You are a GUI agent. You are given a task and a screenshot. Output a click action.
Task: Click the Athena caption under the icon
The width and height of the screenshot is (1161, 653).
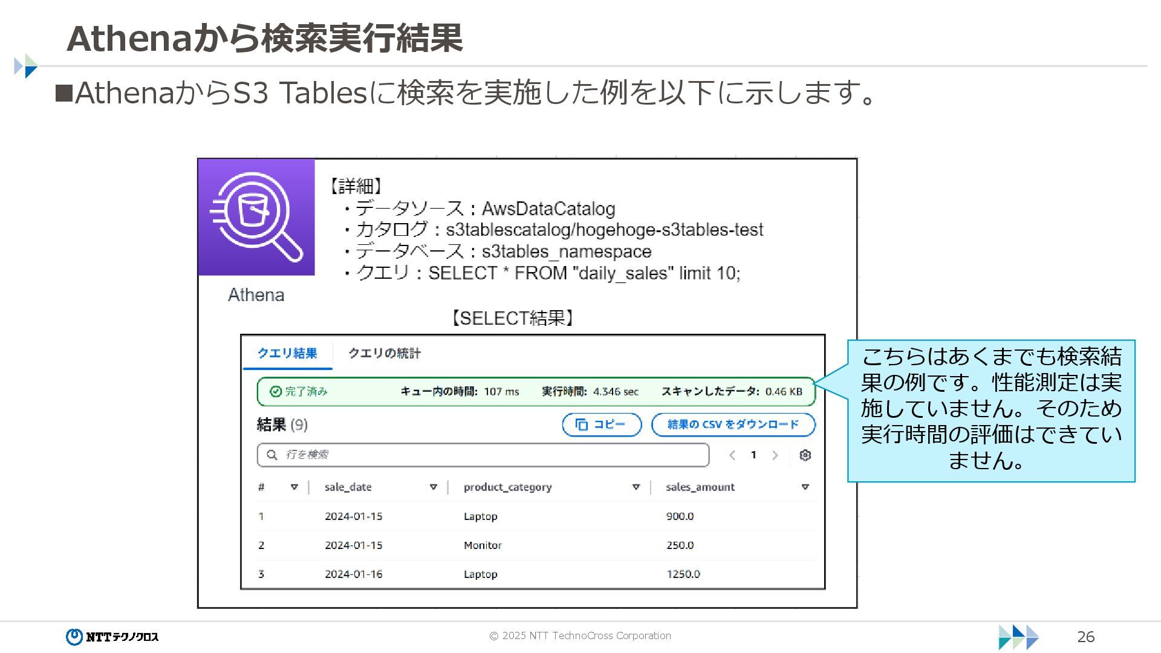click(256, 295)
